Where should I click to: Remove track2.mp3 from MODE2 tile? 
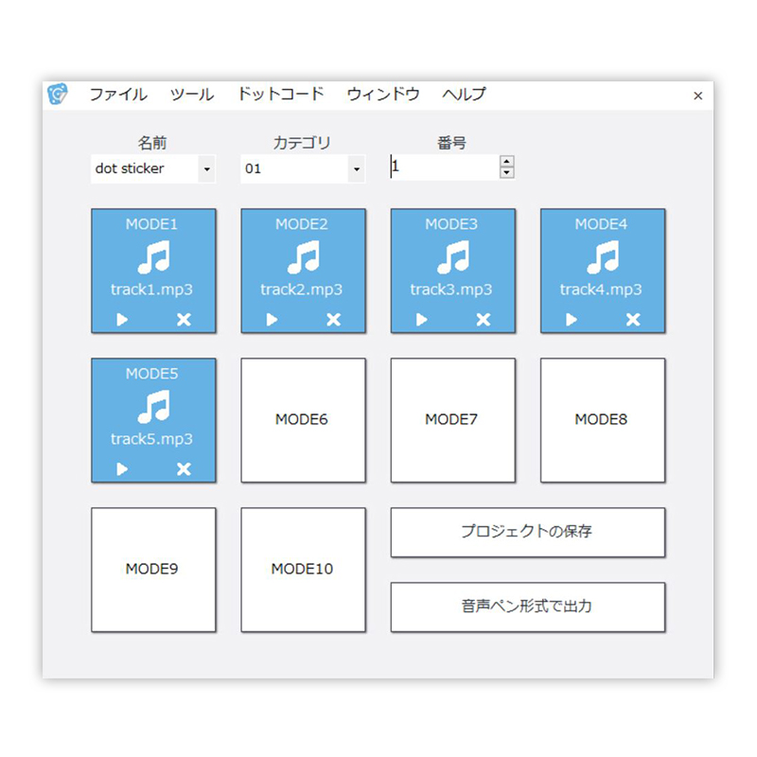(x=334, y=320)
